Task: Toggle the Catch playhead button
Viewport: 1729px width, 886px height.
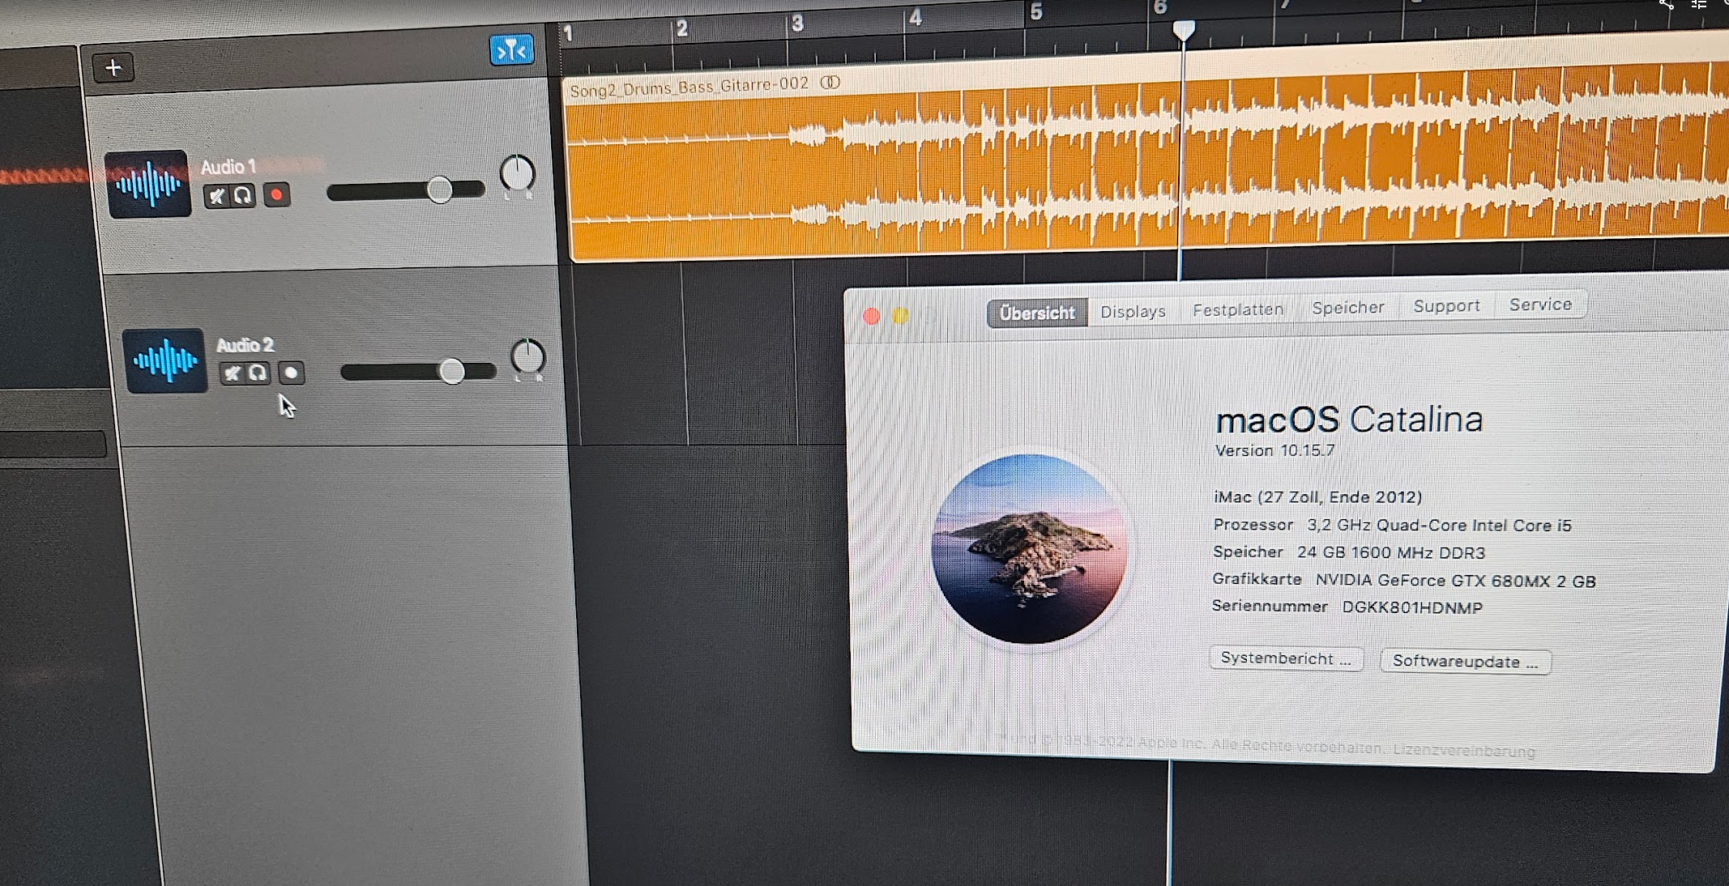Action: [x=511, y=50]
